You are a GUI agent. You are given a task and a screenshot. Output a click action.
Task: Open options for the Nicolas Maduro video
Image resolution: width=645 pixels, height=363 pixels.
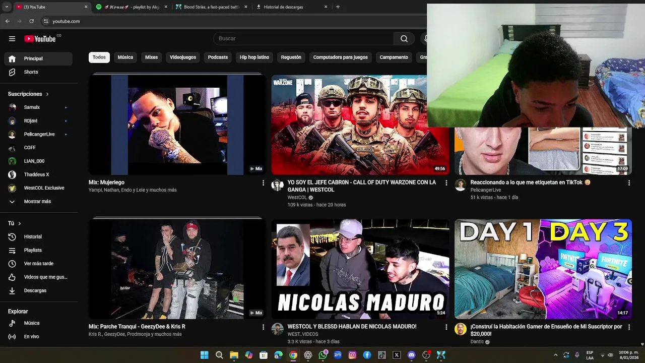pyautogui.click(x=446, y=327)
